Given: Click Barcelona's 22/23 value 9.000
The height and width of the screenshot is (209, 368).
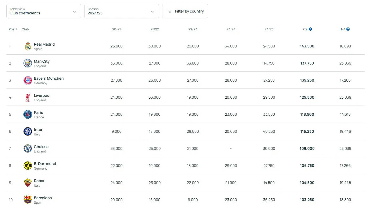Looking at the screenshot, I should (193, 200).
